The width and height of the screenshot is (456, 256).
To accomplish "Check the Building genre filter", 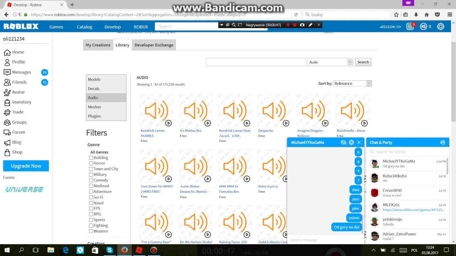I will 91,158.
